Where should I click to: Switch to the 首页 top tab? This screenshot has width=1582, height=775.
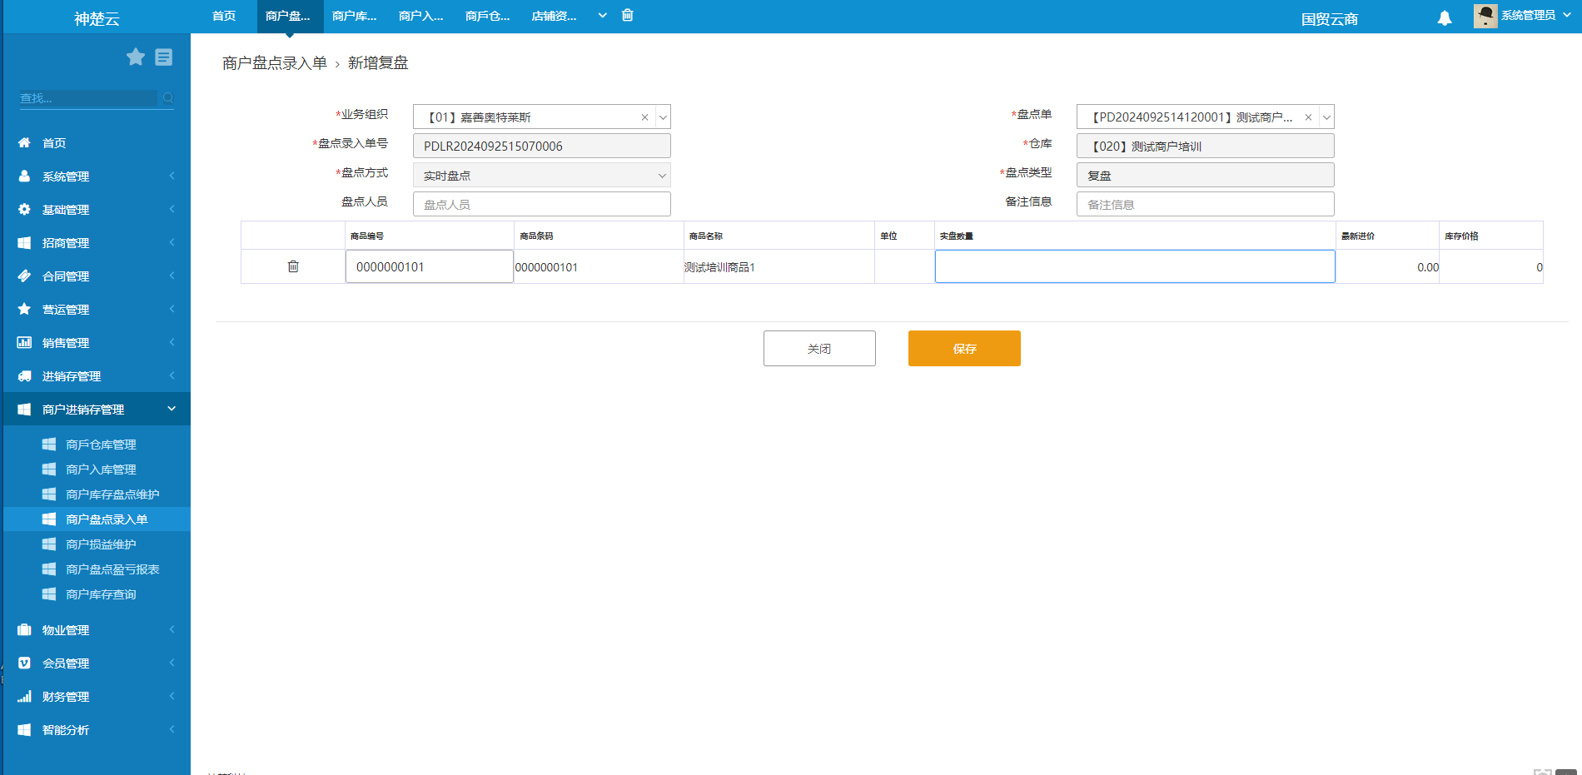coord(224,16)
